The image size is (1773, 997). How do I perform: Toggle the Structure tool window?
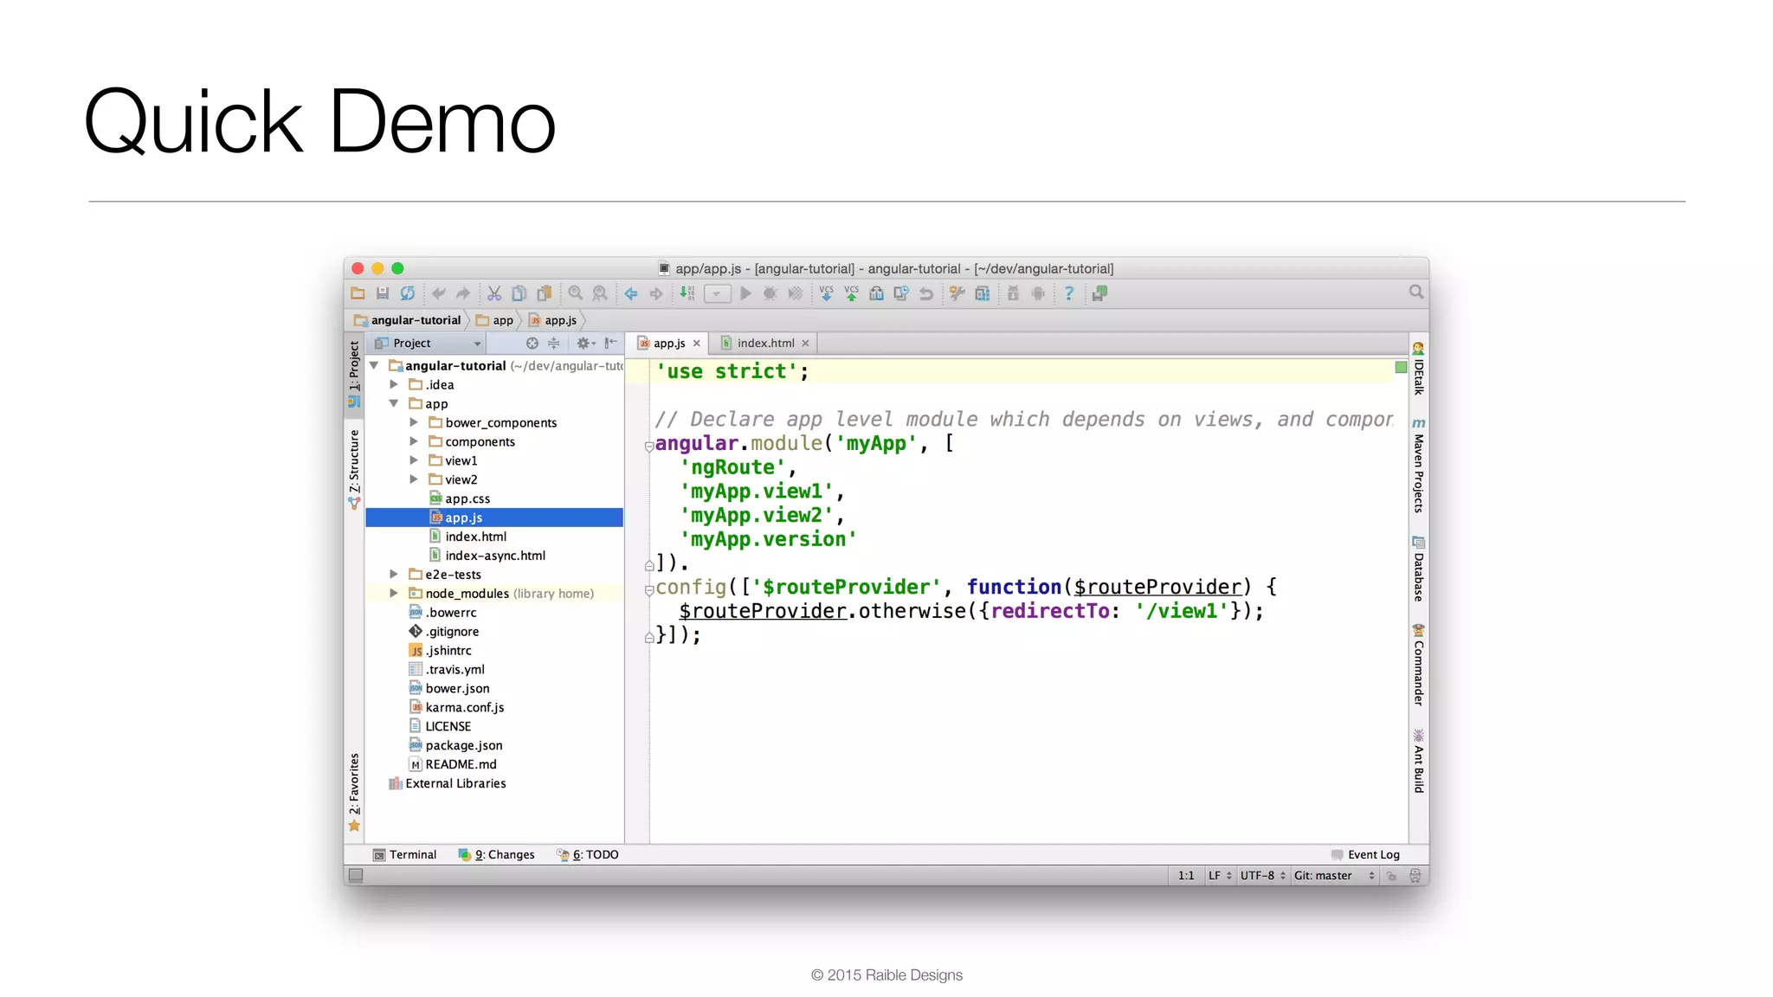point(354,463)
